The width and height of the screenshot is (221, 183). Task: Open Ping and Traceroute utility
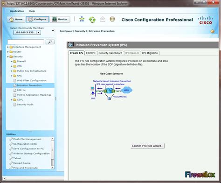(x=25, y=168)
